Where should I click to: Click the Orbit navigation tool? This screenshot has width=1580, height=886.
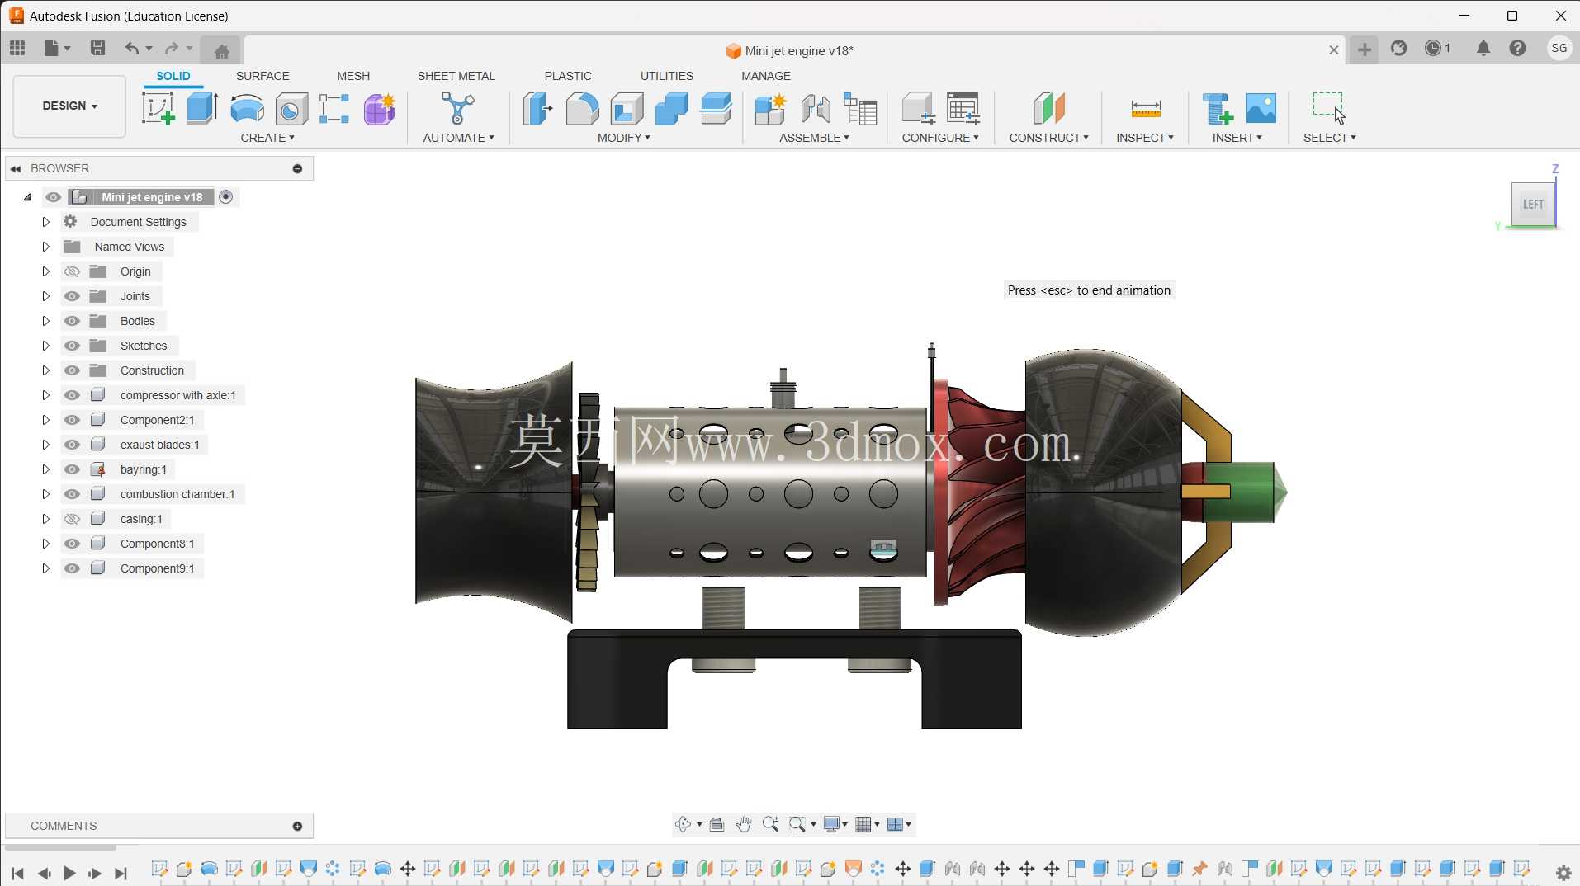683,824
